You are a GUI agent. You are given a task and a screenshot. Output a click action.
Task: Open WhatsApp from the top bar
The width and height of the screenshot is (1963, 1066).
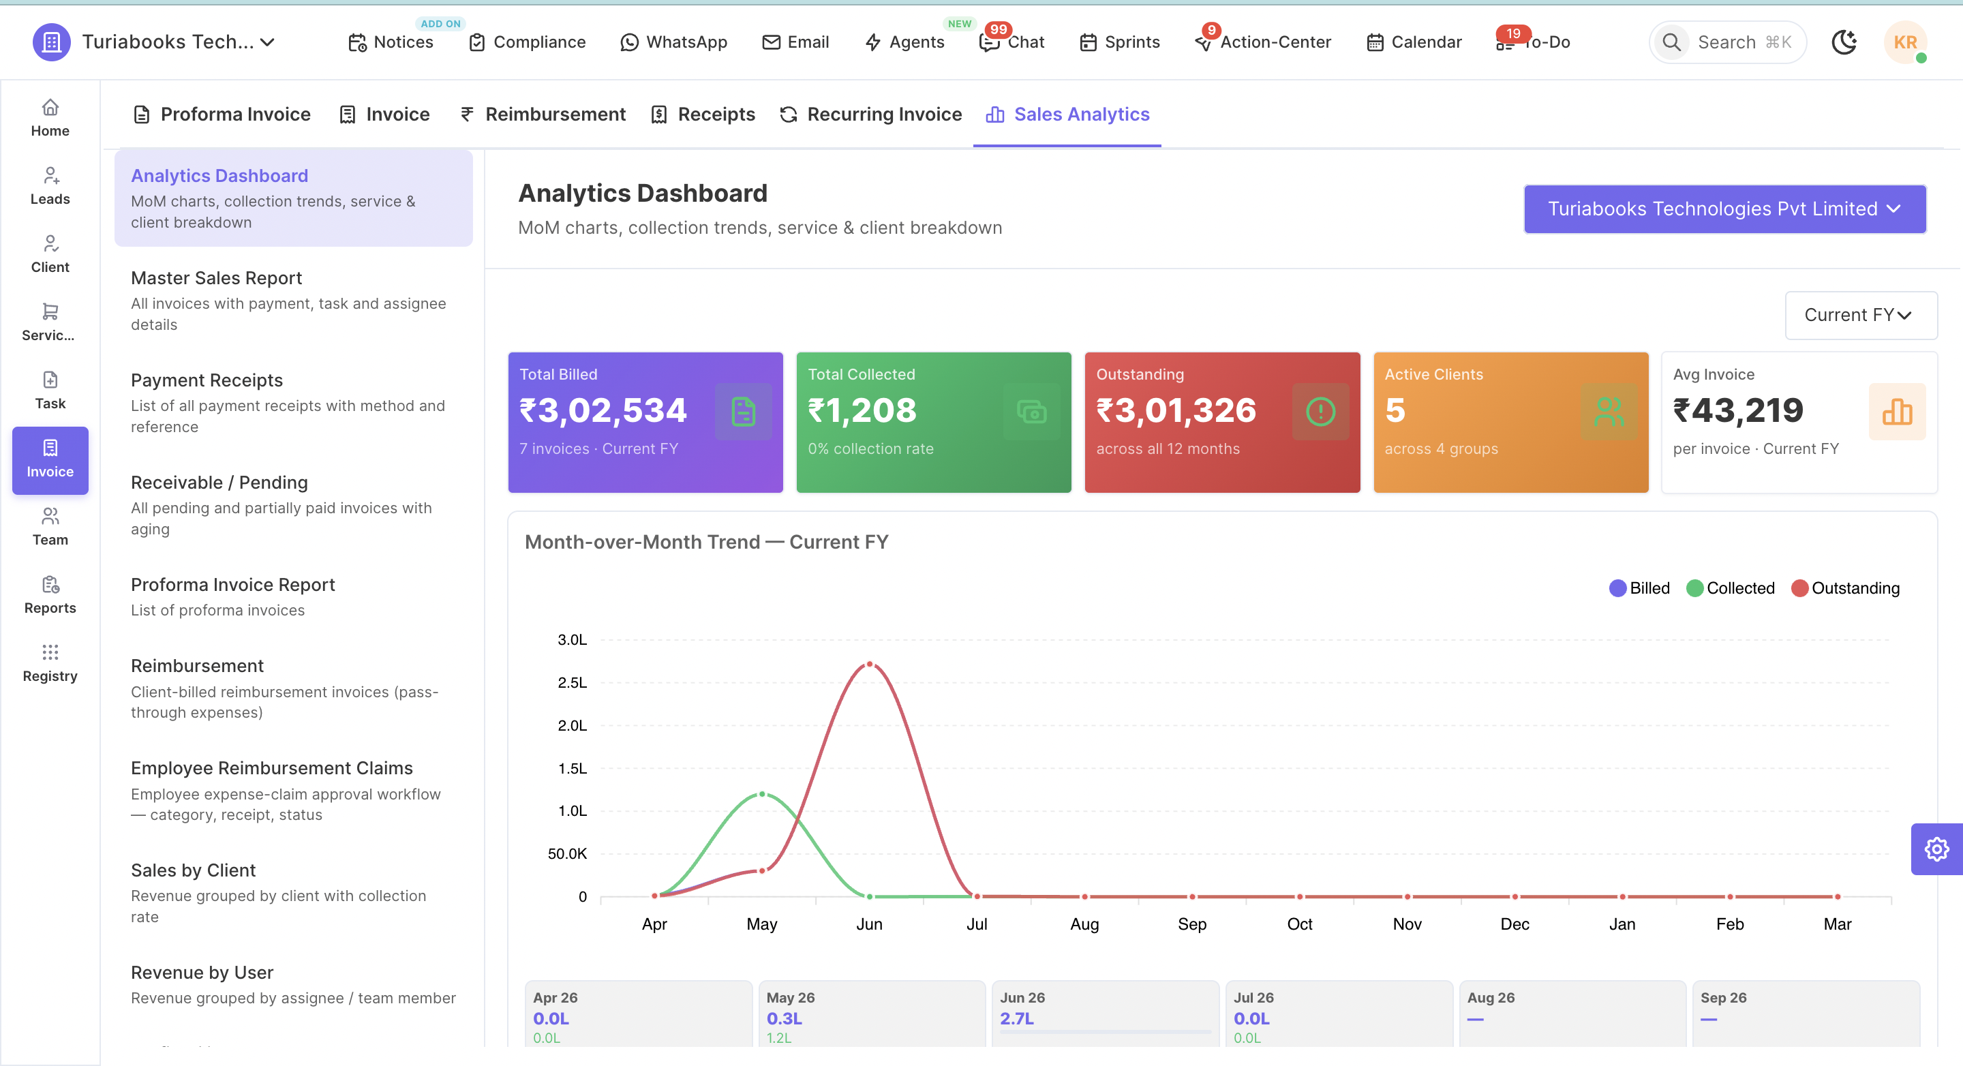pyautogui.click(x=673, y=42)
